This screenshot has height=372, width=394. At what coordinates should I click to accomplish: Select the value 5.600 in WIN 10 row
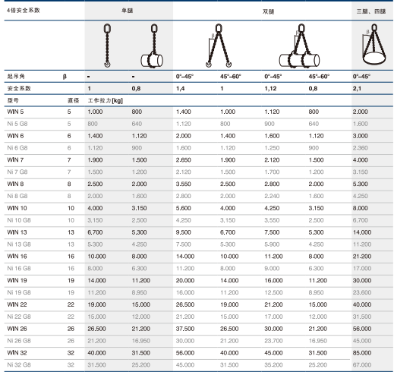pyautogui.click(x=184, y=208)
